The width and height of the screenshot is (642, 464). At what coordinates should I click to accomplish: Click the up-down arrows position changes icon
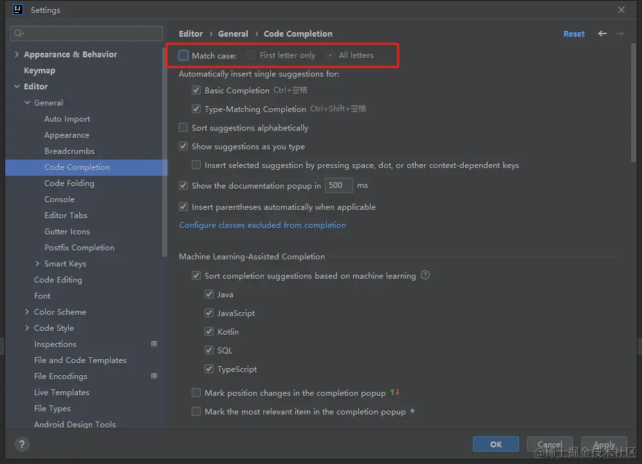395,393
